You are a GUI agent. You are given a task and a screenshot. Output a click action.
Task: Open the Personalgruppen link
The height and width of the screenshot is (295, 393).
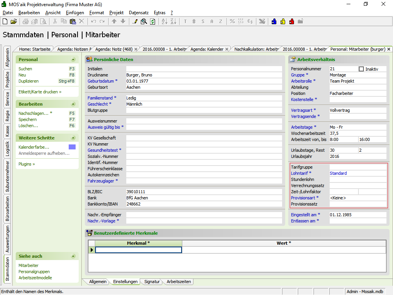point(33,272)
